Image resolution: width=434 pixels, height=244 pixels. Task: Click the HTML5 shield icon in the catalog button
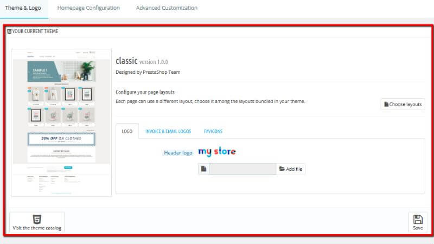[x=37, y=220]
